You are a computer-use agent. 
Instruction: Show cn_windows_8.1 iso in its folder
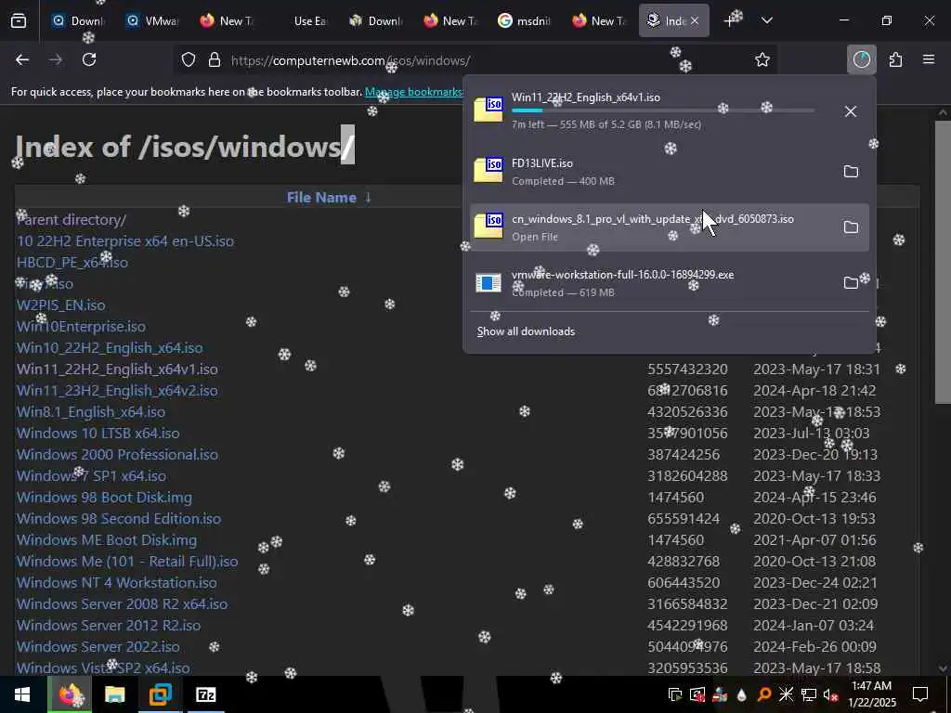[x=851, y=227]
